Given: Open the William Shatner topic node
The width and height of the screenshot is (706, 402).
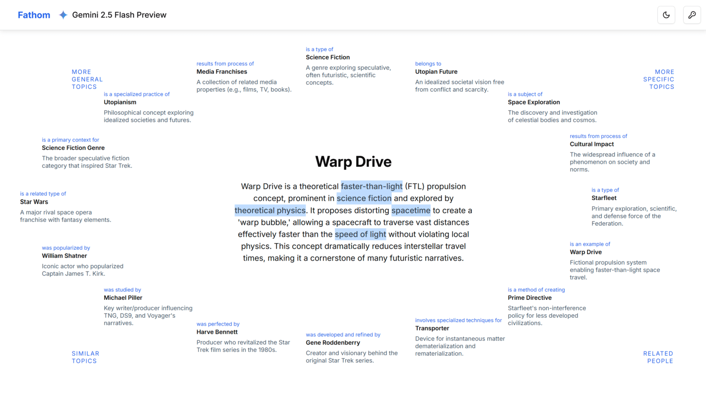Looking at the screenshot, I should (x=64, y=256).
